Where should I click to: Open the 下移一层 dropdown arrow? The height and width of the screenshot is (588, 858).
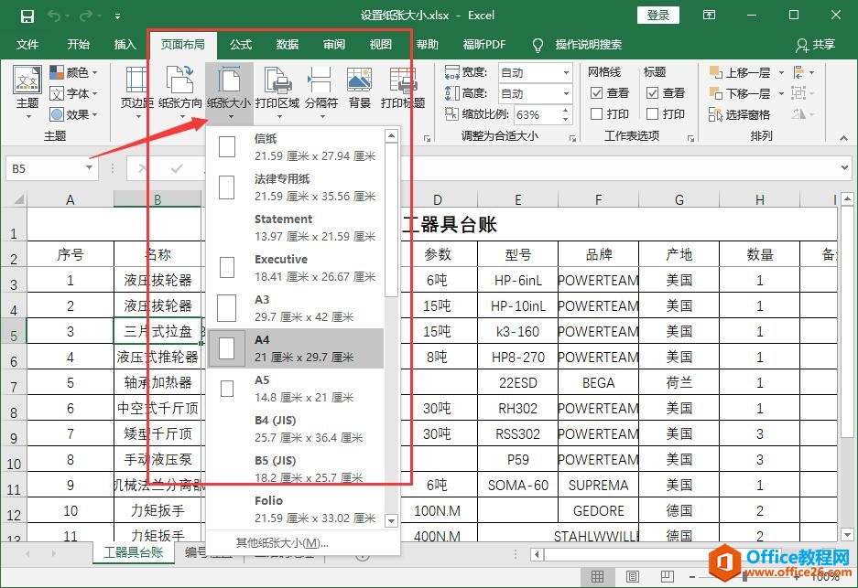(x=781, y=94)
